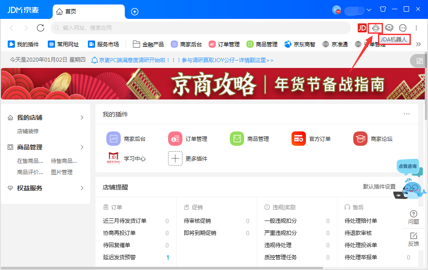
Task: Open 即将到期促销 reminder
Action: click(x=200, y=233)
